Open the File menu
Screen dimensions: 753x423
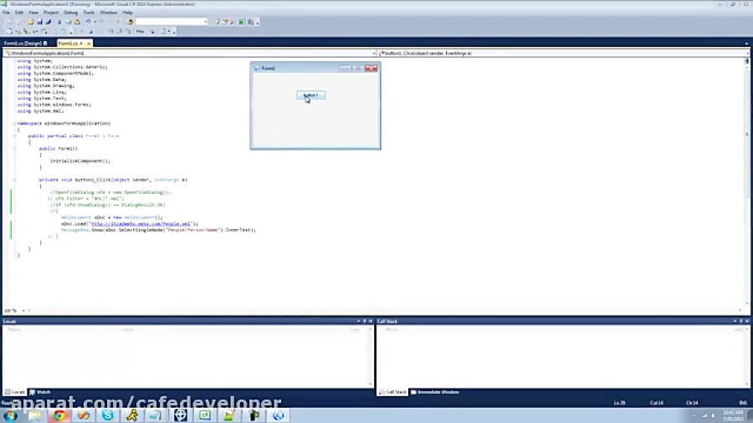(6, 13)
